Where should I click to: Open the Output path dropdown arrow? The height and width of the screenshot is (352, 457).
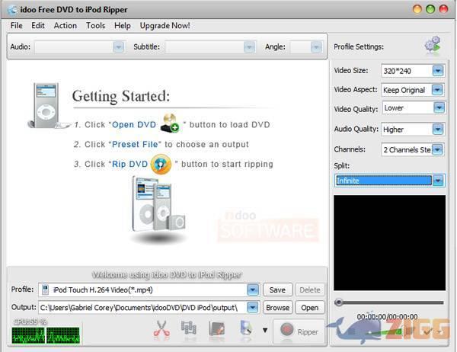(x=253, y=307)
